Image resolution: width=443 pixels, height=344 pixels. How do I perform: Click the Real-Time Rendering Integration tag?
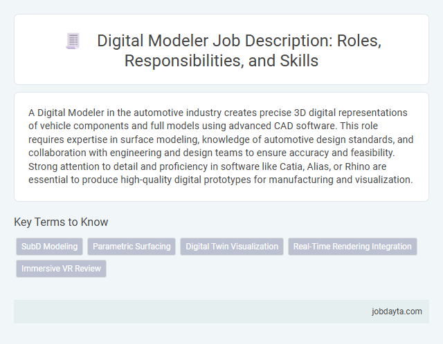coord(352,247)
